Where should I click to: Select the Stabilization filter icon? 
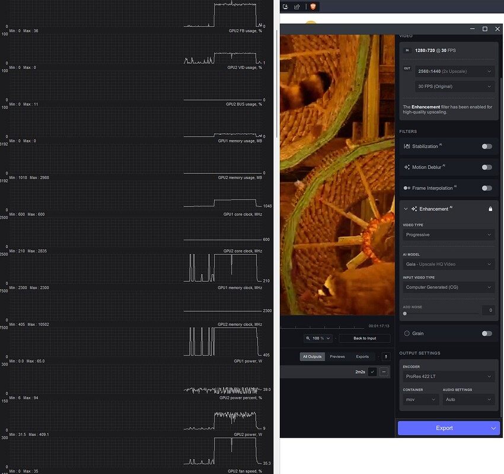click(x=406, y=146)
